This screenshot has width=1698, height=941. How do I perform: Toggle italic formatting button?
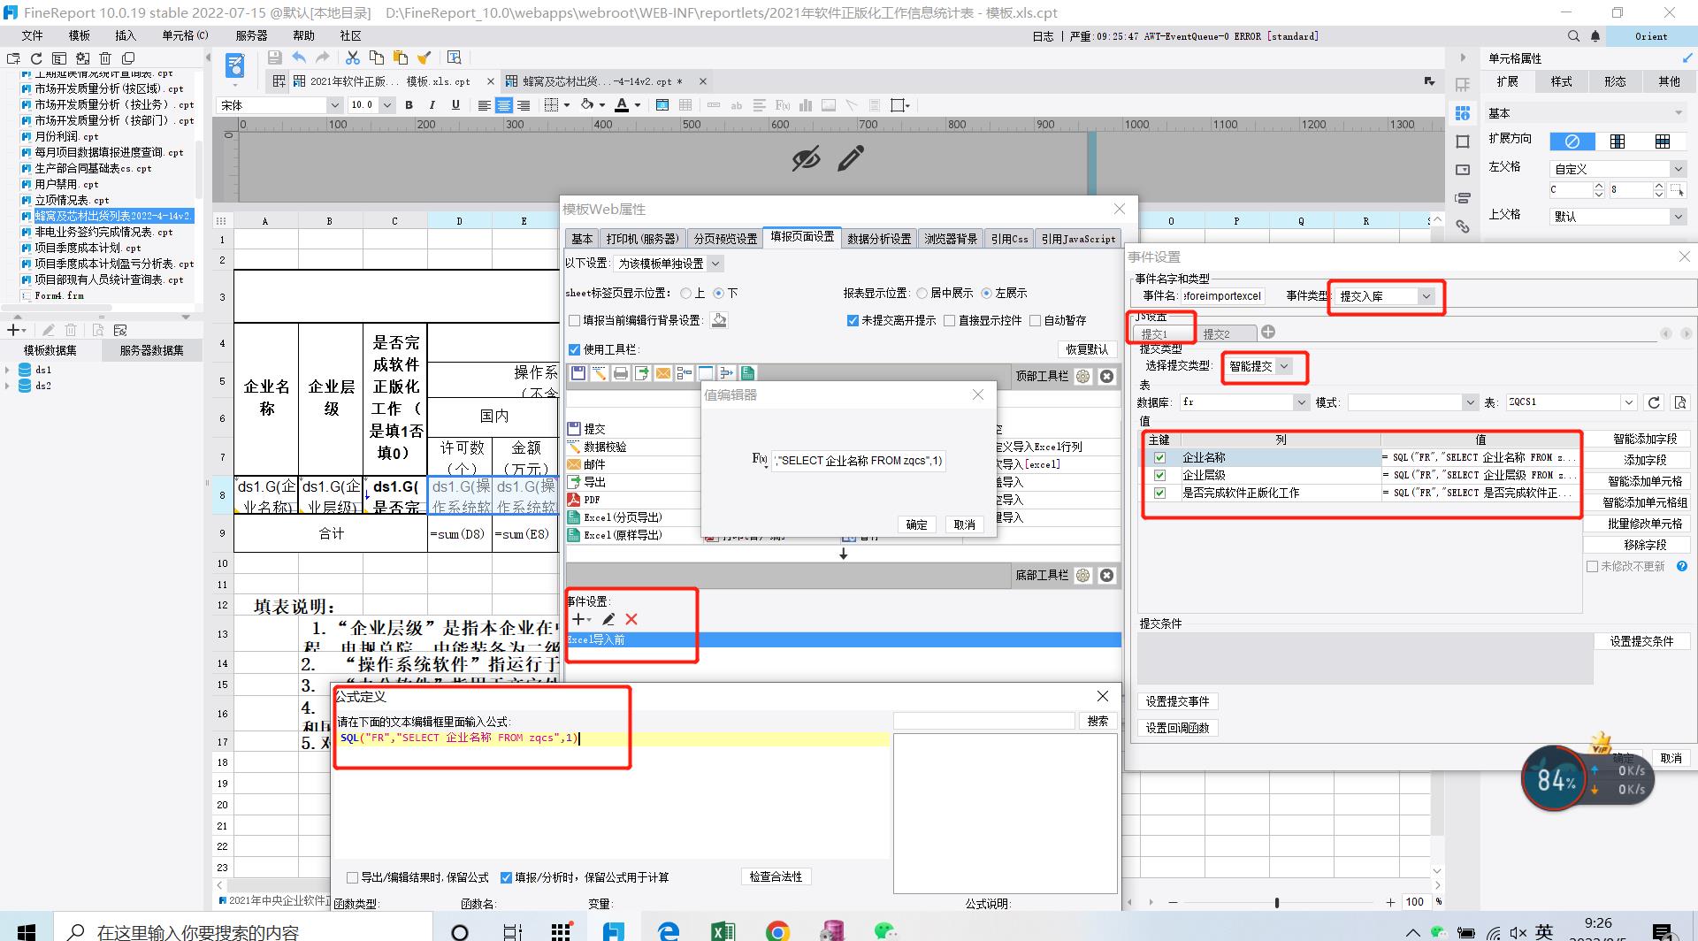432,105
